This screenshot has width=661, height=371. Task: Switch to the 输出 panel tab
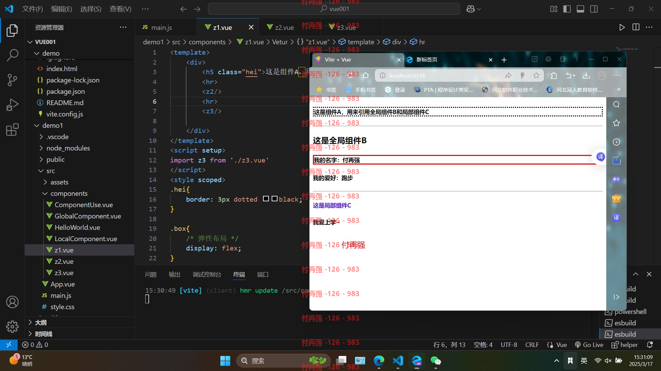pyautogui.click(x=175, y=274)
